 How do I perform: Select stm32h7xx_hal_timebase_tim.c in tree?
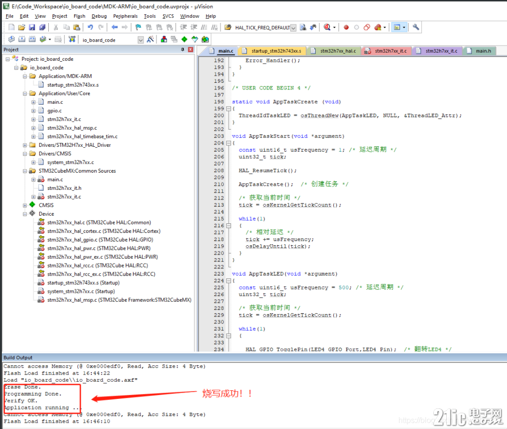click(x=82, y=137)
